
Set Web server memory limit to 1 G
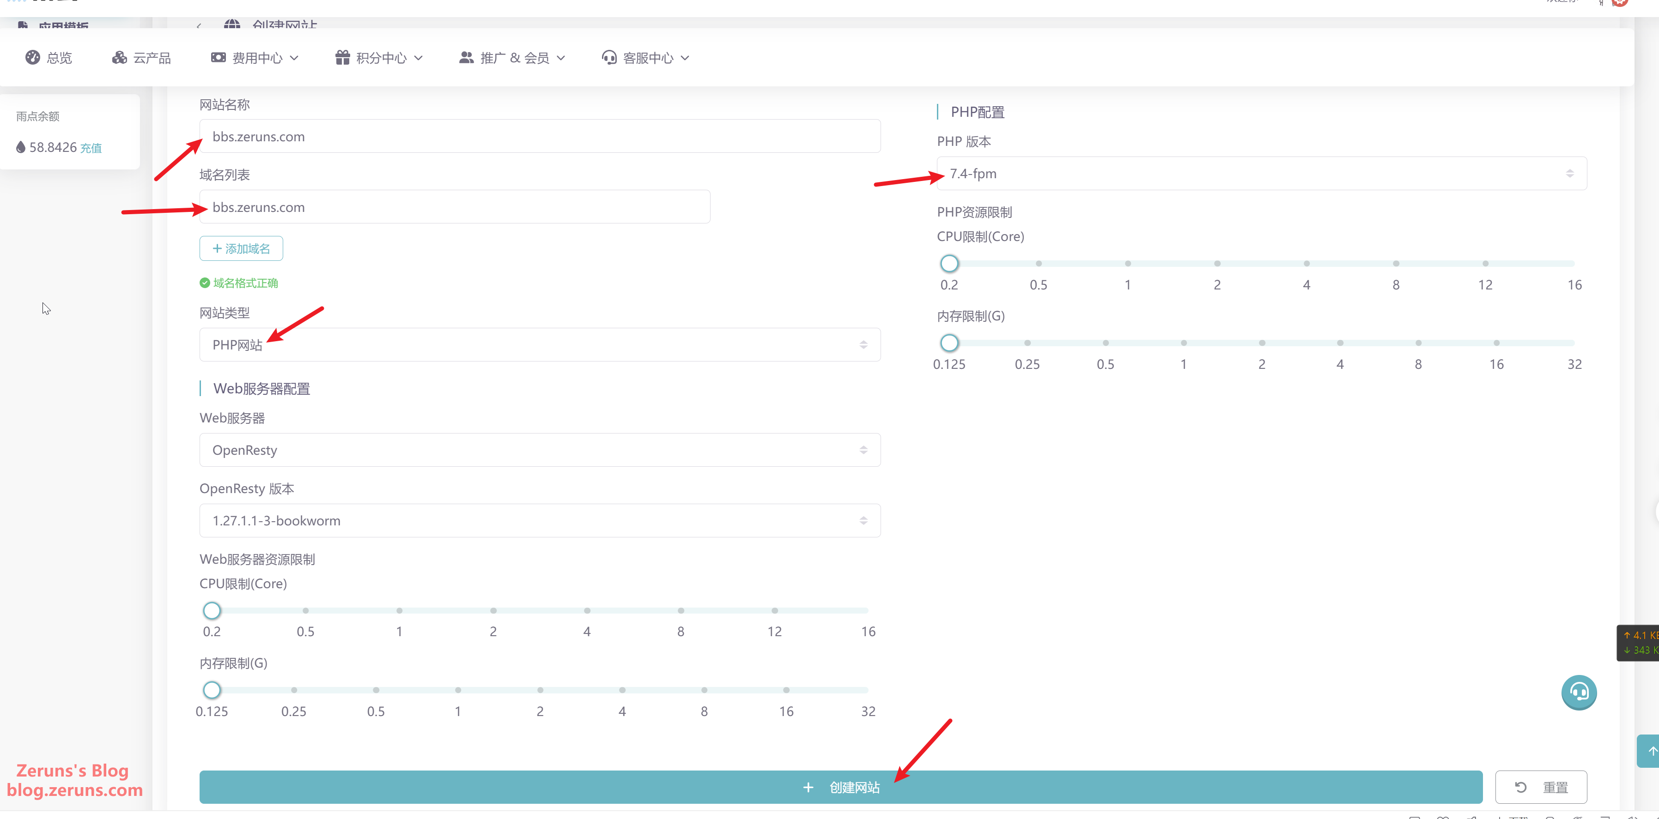(x=458, y=690)
